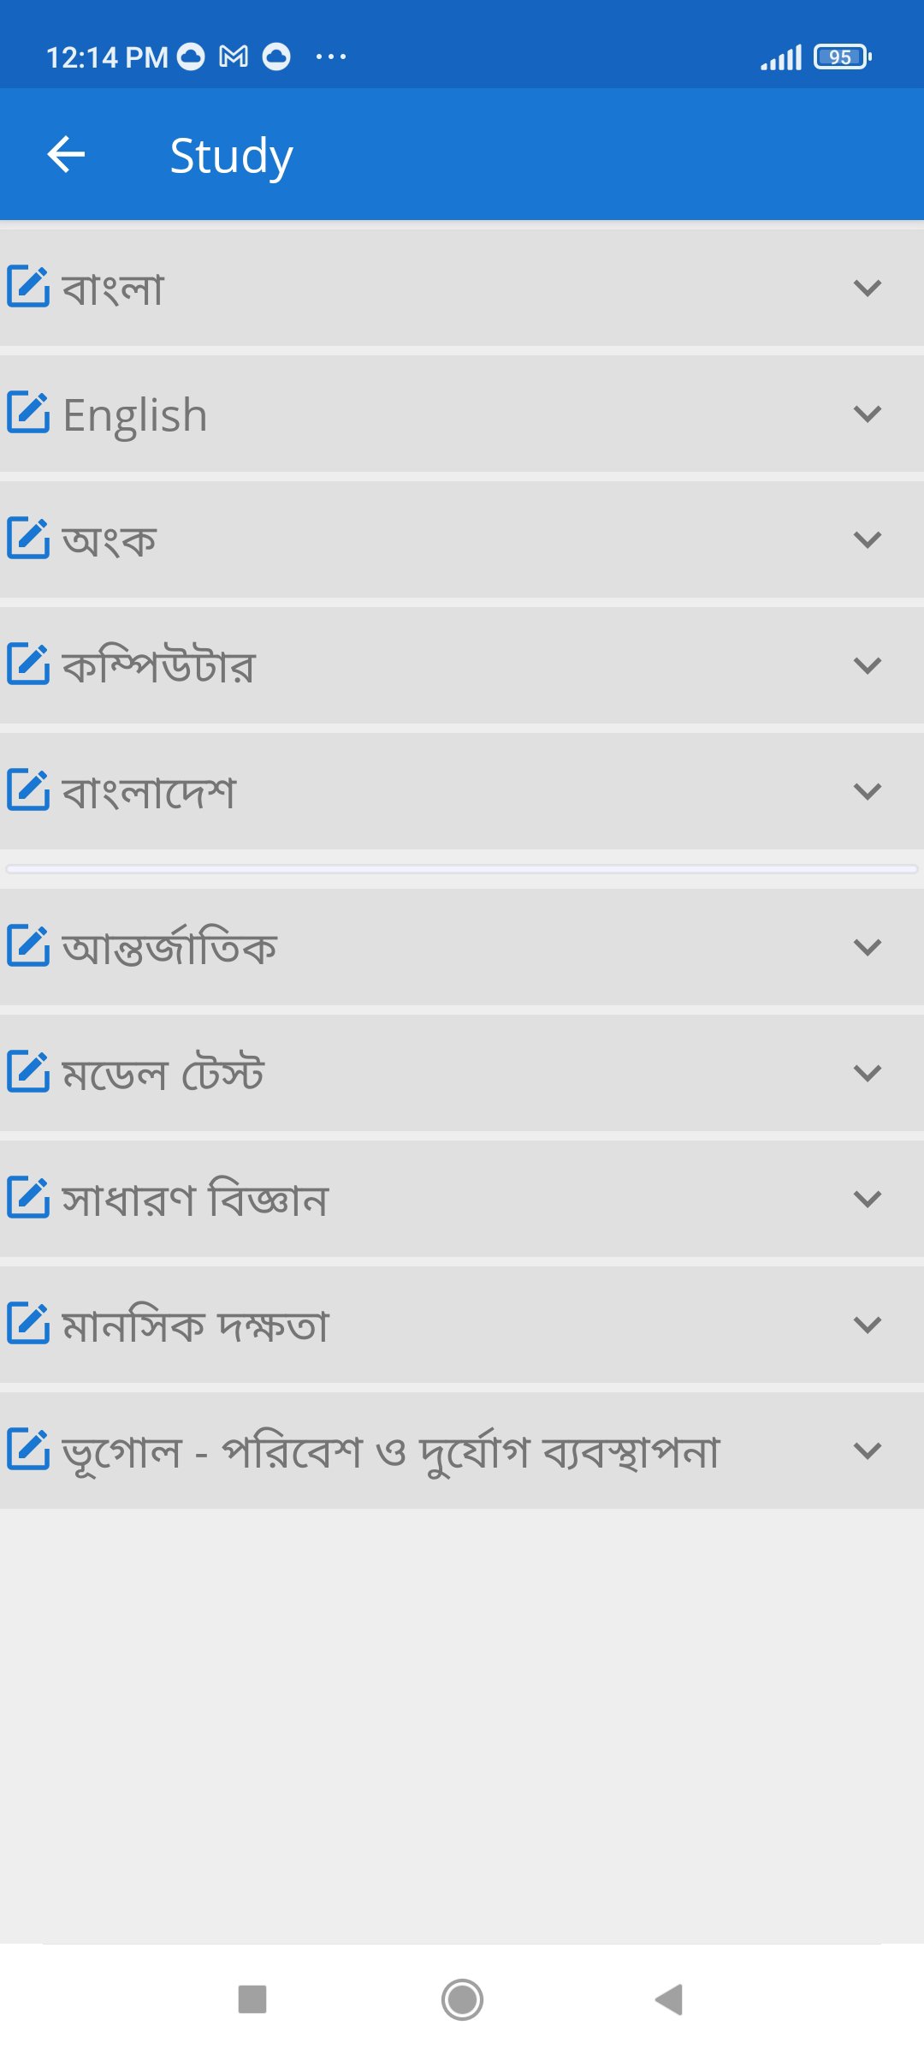
Task: Expand the মানসিক দক্ষতা chevron
Action: (x=867, y=1325)
